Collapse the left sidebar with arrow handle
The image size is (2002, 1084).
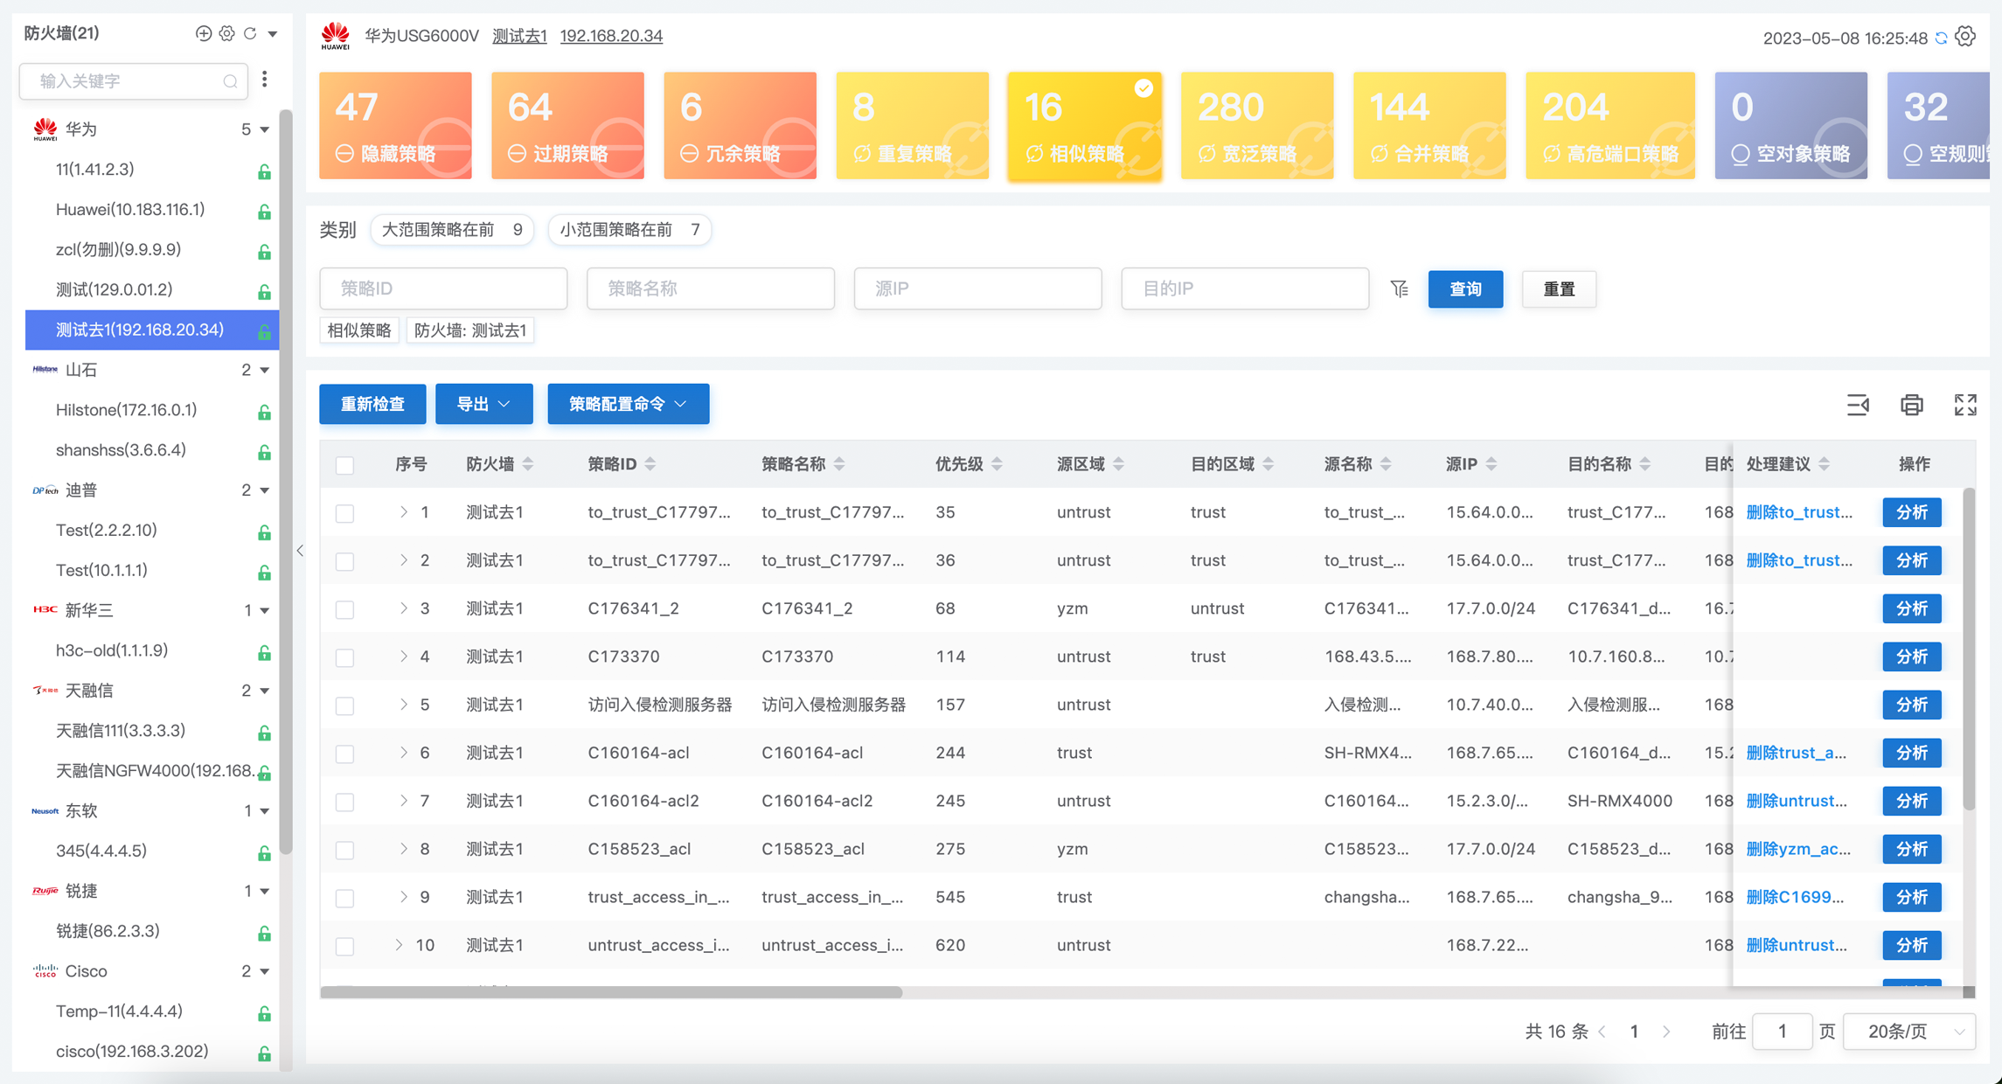click(x=300, y=551)
